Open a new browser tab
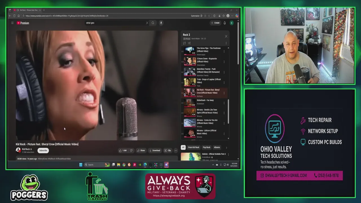 (44, 10)
